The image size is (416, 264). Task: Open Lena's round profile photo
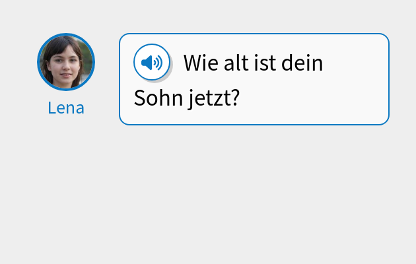tap(66, 62)
